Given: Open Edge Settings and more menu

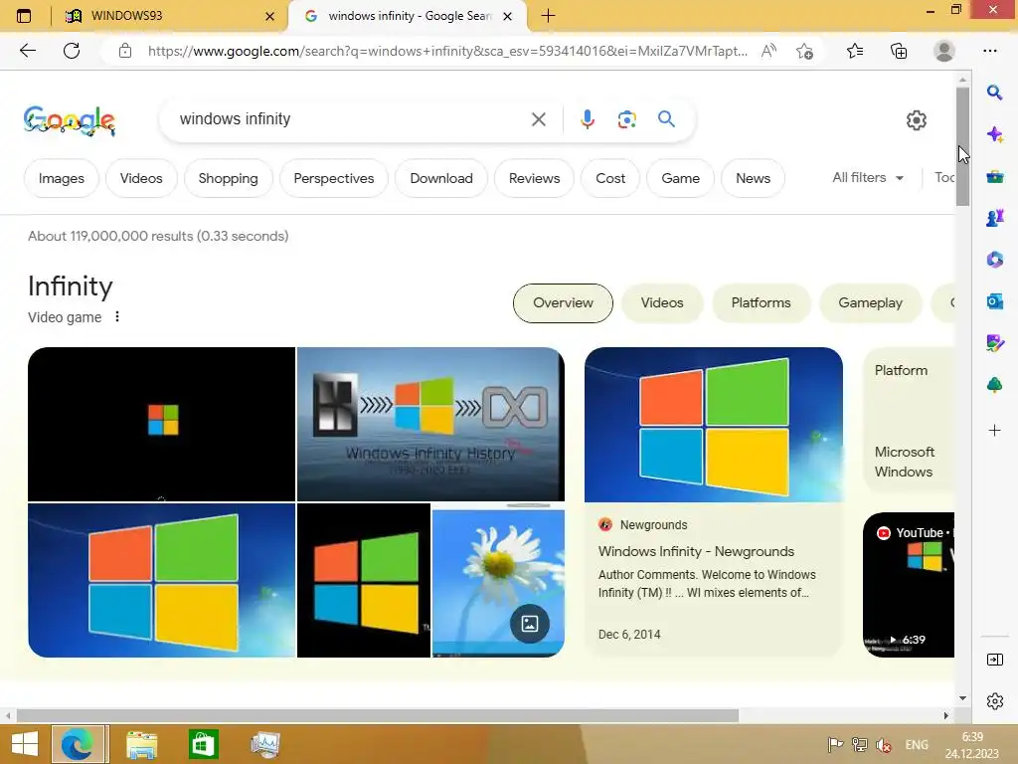Looking at the screenshot, I should [990, 51].
